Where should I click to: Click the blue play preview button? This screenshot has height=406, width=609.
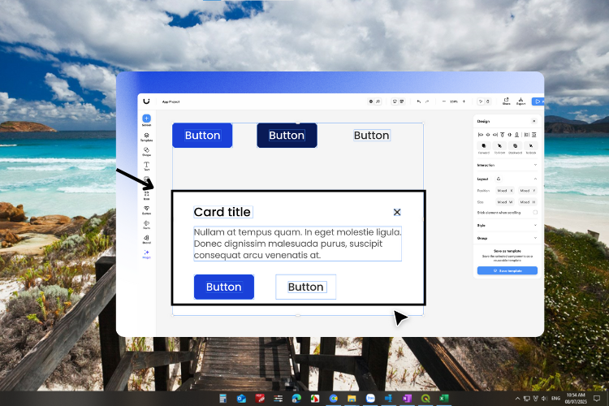pos(538,101)
